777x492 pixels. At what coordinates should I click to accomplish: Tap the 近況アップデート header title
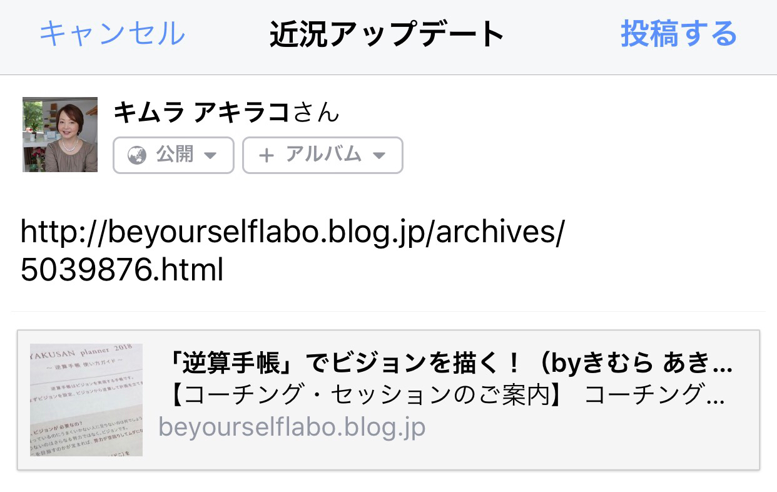tap(387, 34)
